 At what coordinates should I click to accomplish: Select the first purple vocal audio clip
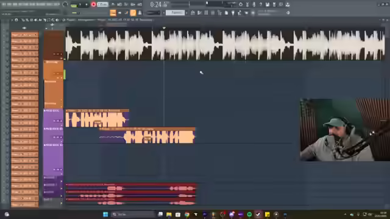click(x=97, y=118)
